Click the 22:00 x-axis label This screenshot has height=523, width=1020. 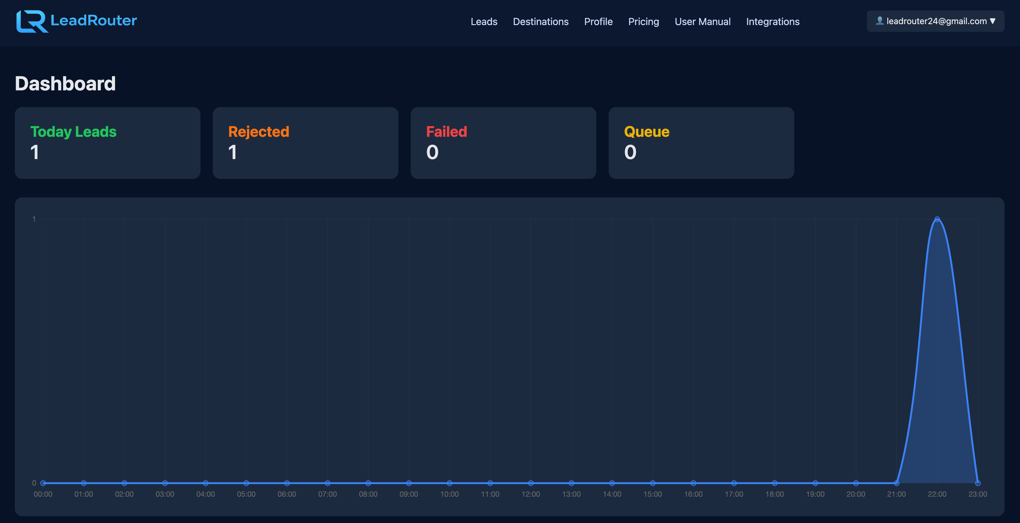click(x=937, y=494)
